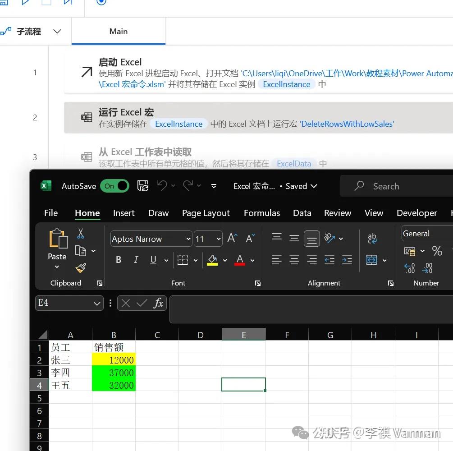Open font color dropdown arrow
453x451 pixels.
pos(252,260)
